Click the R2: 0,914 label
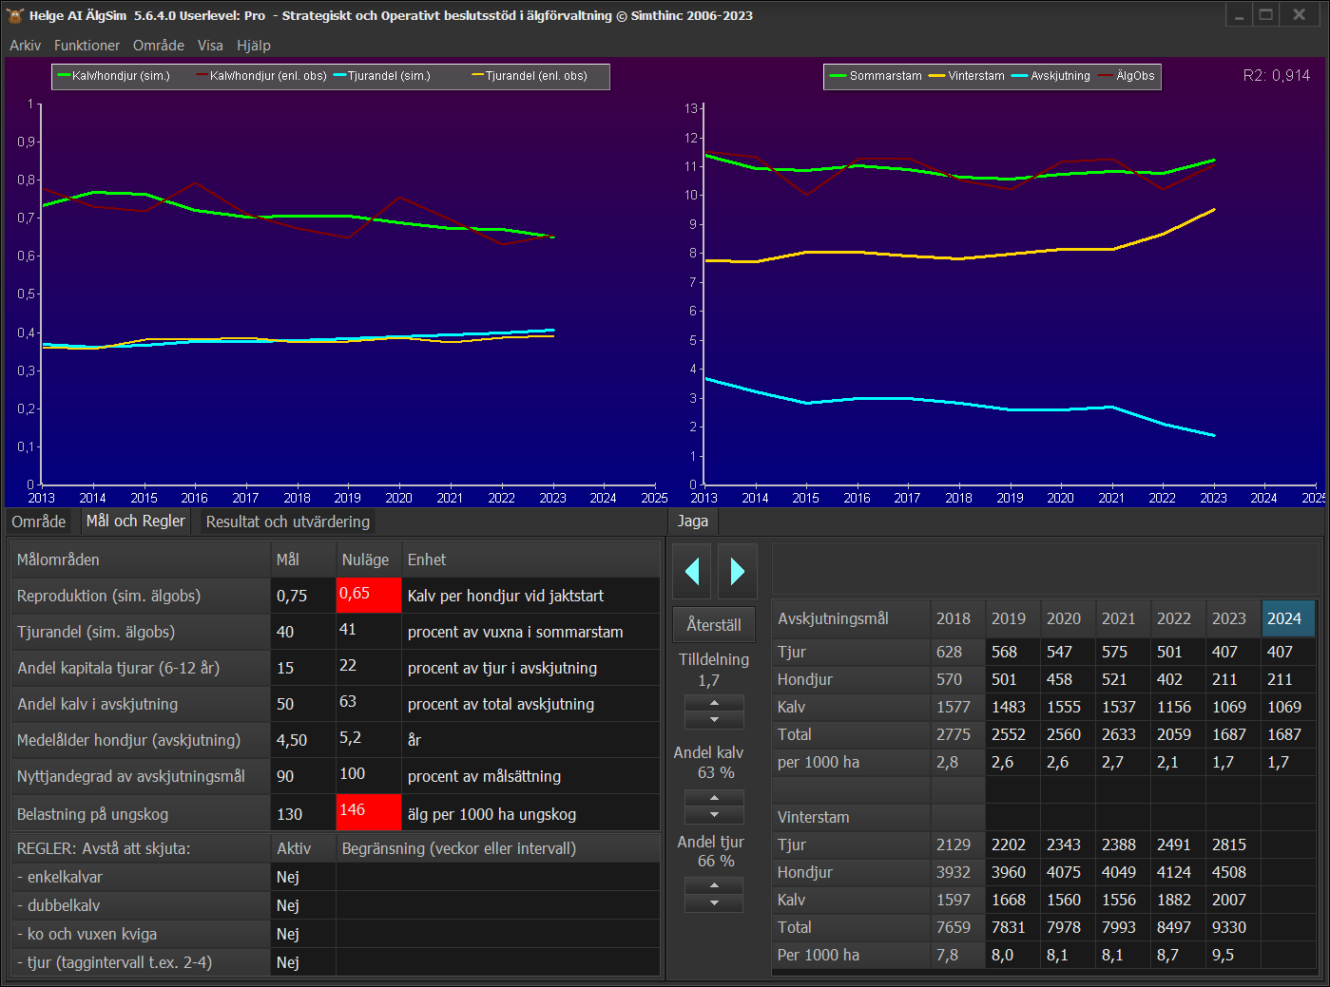 [x=1276, y=75]
